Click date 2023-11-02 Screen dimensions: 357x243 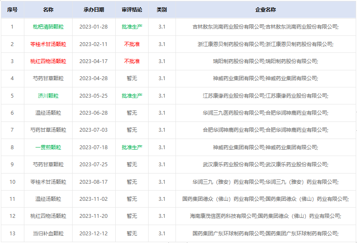(x=94, y=199)
